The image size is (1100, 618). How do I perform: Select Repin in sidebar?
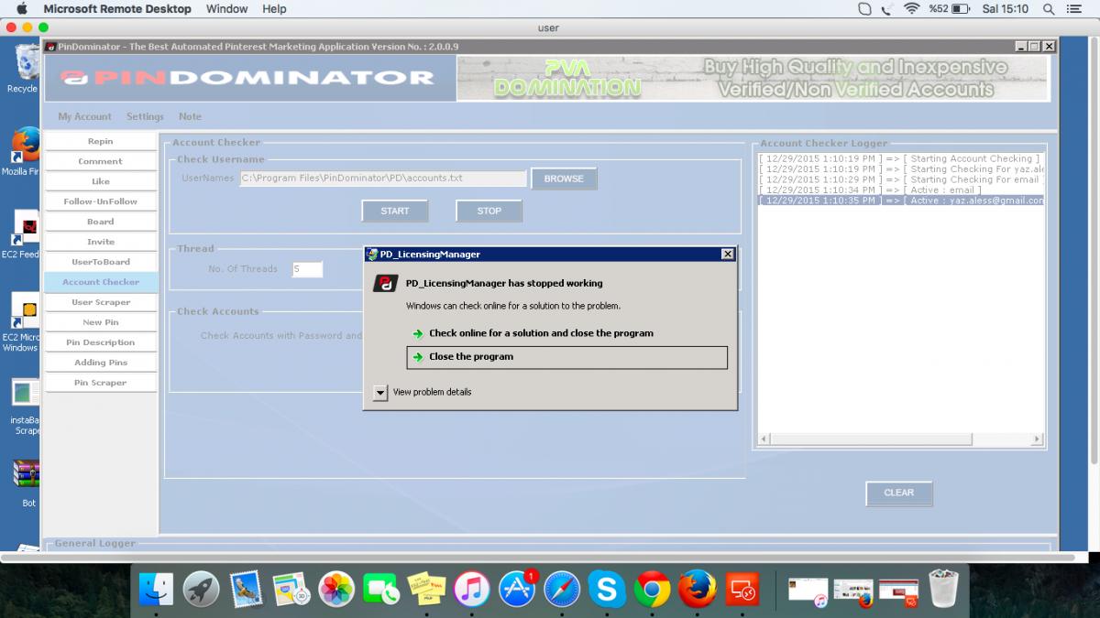(101, 141)
